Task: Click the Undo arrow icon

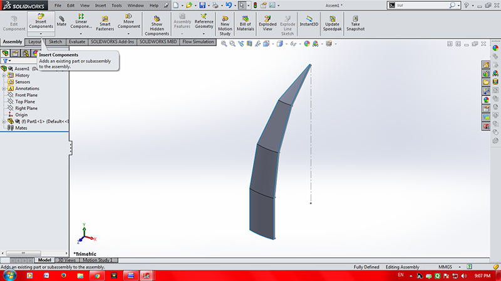Action: [x=229, y=5]
